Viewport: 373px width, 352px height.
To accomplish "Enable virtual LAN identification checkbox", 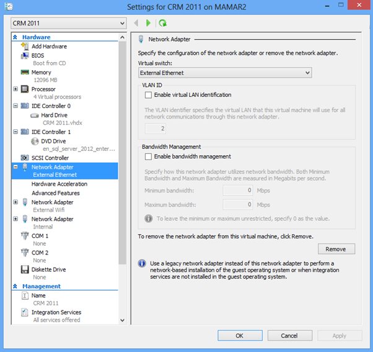I will (148, 95).
